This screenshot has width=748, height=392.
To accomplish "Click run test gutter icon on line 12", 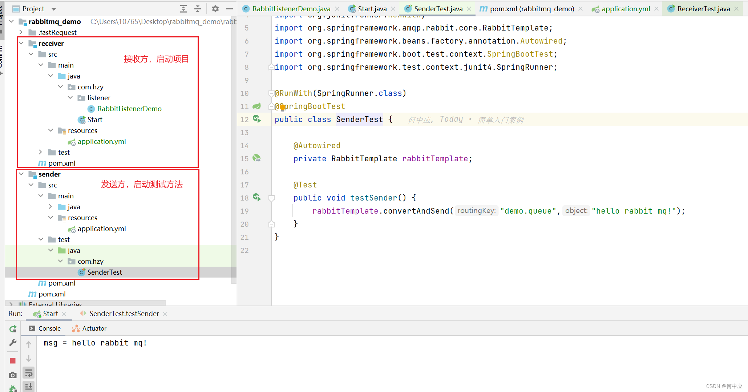I will pos(257,119).
